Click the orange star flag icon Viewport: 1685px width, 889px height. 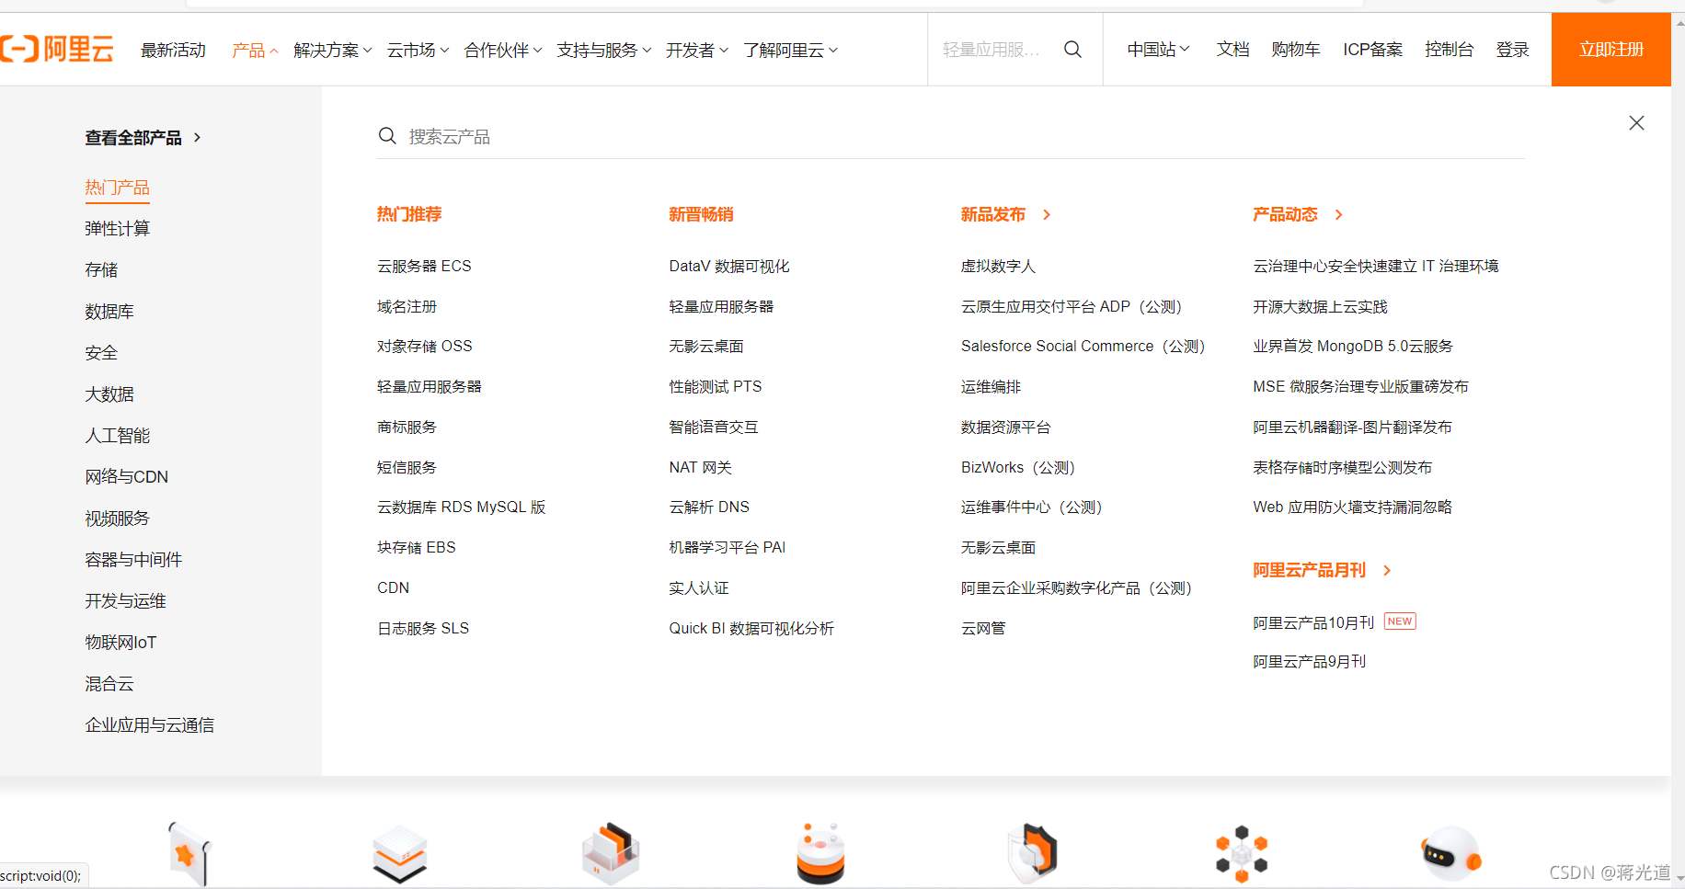(x=189, y=853)
